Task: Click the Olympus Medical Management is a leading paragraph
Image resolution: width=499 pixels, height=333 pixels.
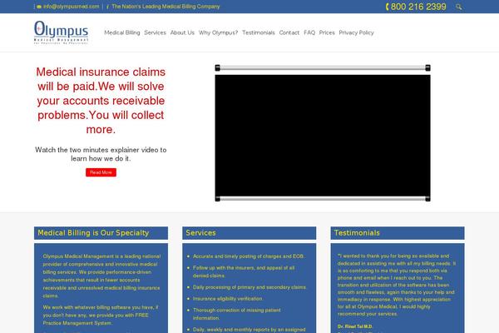Action: [101, 276]
